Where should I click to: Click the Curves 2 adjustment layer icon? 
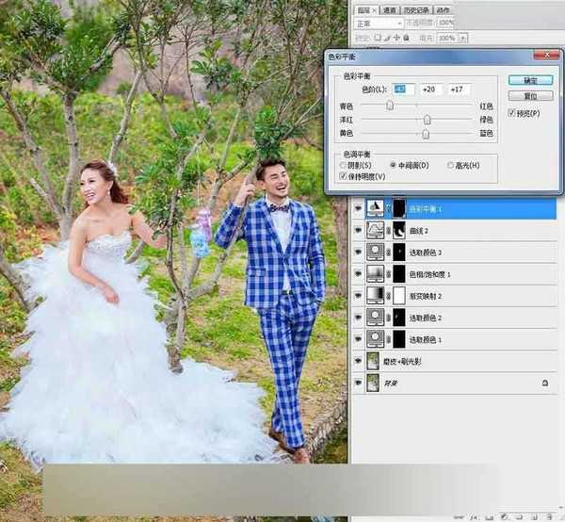(x=375, y=230)
